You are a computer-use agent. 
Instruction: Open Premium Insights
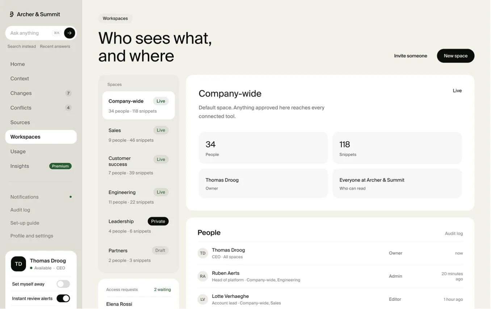point(41,166)
